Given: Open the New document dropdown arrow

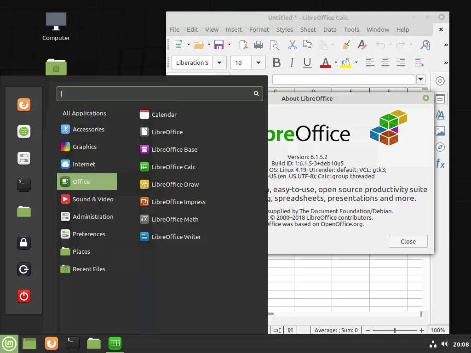Looking at the screenshot, I should point(189,45).
